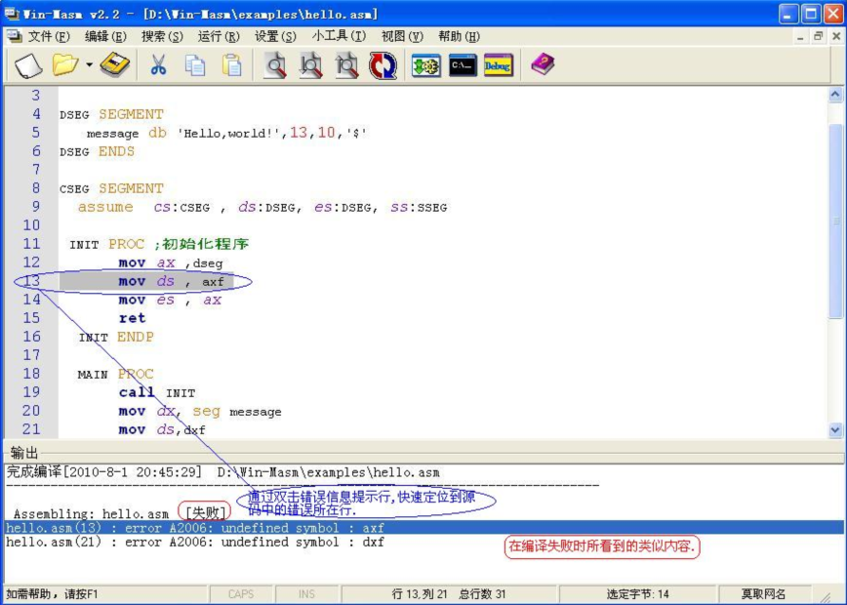Expand the Open file dropdown arrow
Viewport: 847px width, 605px height.
point(89,65)
